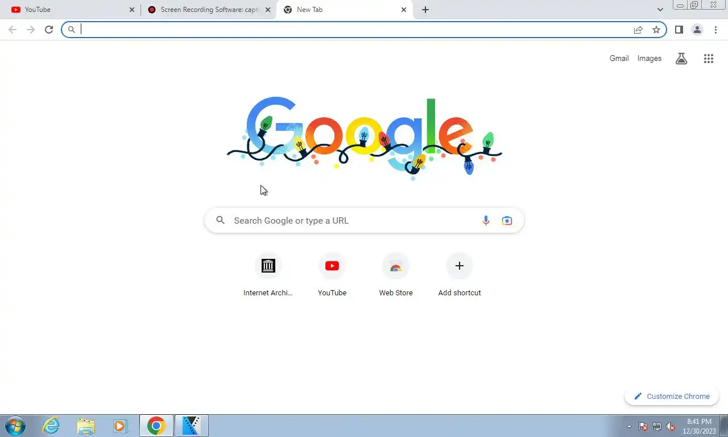This screenshot has width=728, height=437.
Task: Open the Windows Start menu
Action: 15,426
